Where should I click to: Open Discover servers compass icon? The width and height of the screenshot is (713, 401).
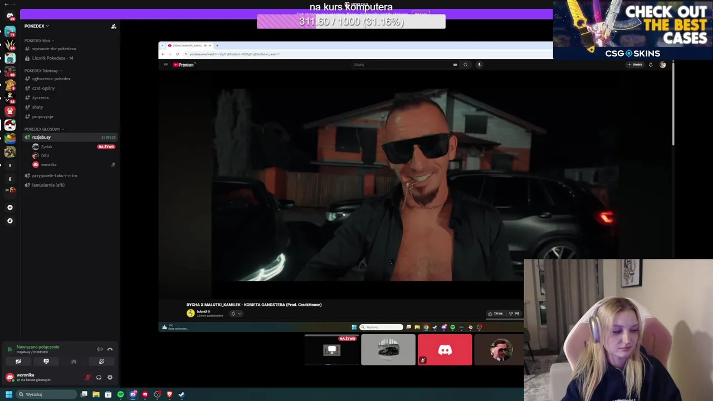pyautogui.click(x=9, y=221)
